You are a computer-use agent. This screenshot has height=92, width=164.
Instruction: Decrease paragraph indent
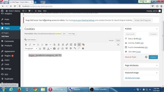[67, 49]
